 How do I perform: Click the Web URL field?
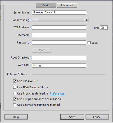[59, 65]
